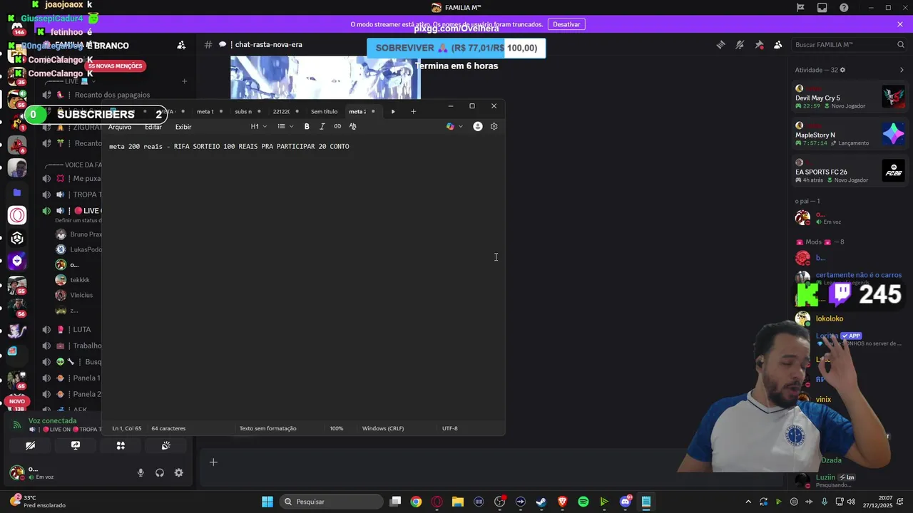Add a new Notepad tab
This screenshot has width=913, height=513.
pyautogui.click(x=413, y=111)
